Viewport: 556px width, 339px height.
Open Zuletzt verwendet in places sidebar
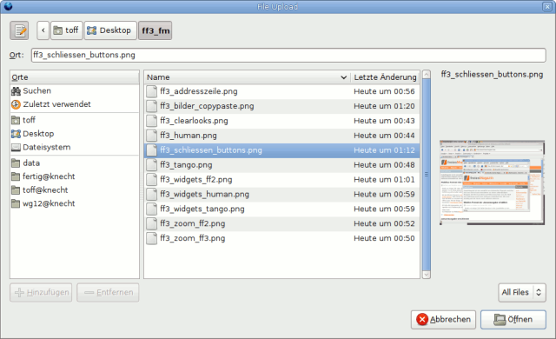coord(75,104)
